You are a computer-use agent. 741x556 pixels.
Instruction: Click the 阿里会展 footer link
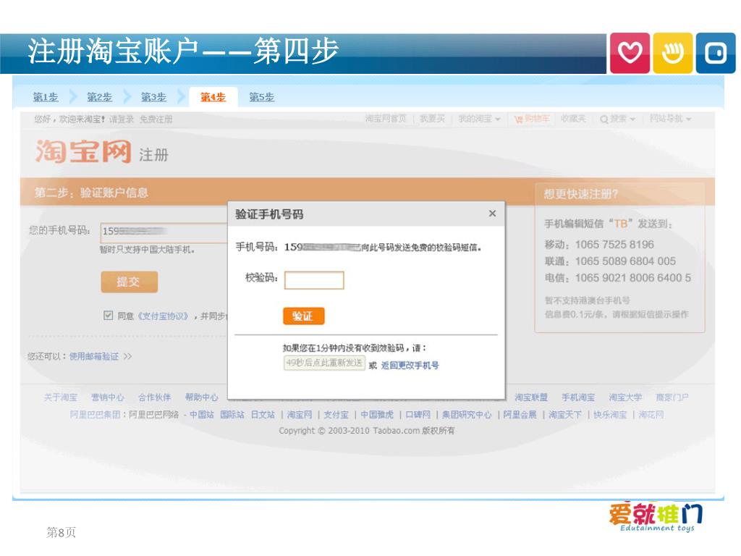coord(520,415)
